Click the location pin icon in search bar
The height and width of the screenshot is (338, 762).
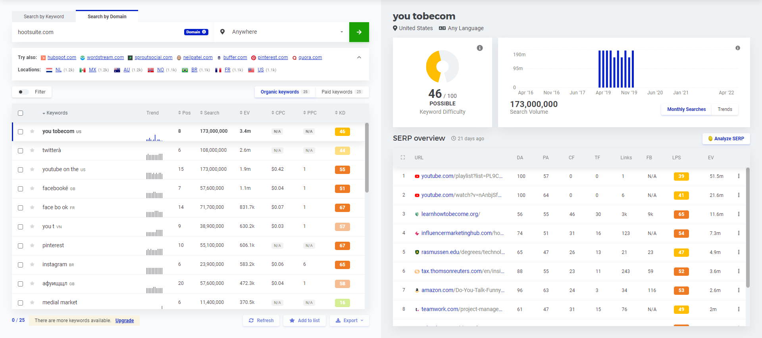click(223, 32)
